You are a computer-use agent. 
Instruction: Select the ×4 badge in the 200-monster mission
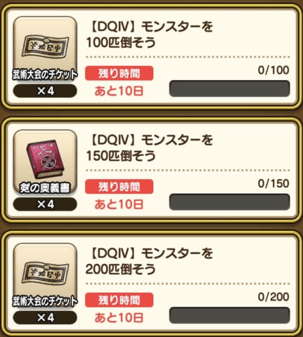tap(45, 317)
